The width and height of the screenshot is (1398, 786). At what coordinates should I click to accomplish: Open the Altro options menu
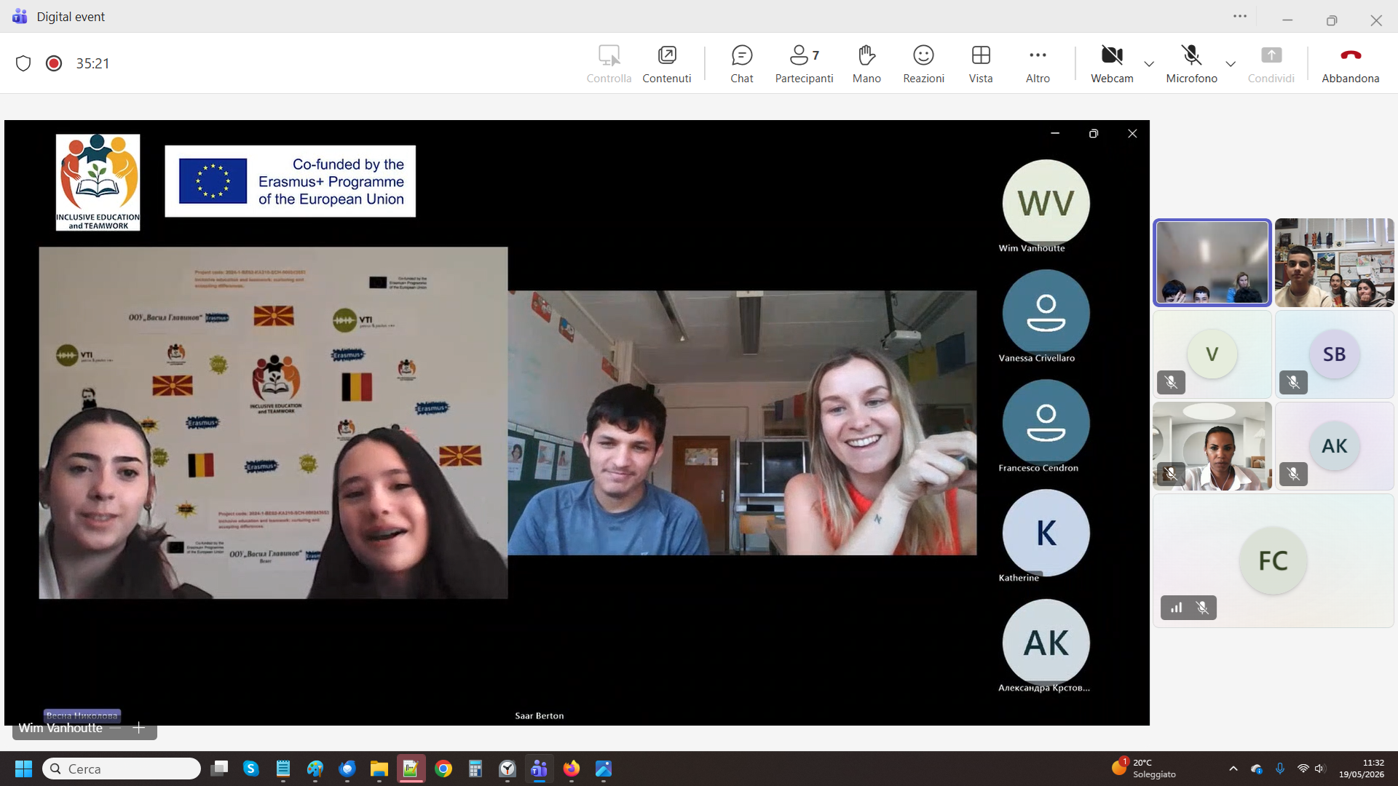click(x=1038, y=64)
